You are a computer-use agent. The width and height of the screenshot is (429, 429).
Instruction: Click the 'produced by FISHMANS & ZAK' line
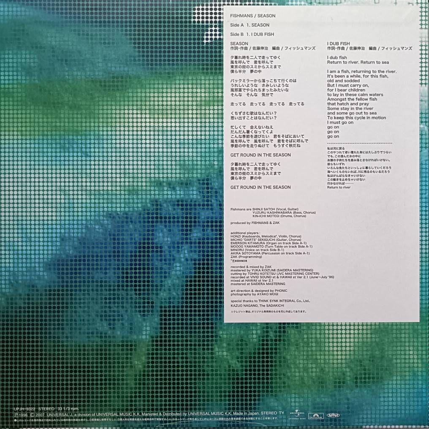tap(255, 223)
